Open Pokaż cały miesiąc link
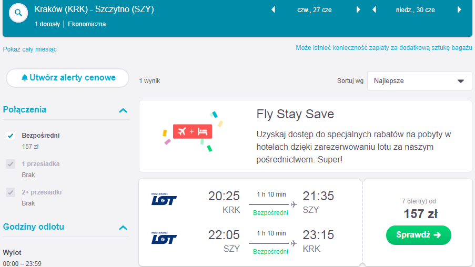Screen dimensions: 475x267 [x=29, y=49]
